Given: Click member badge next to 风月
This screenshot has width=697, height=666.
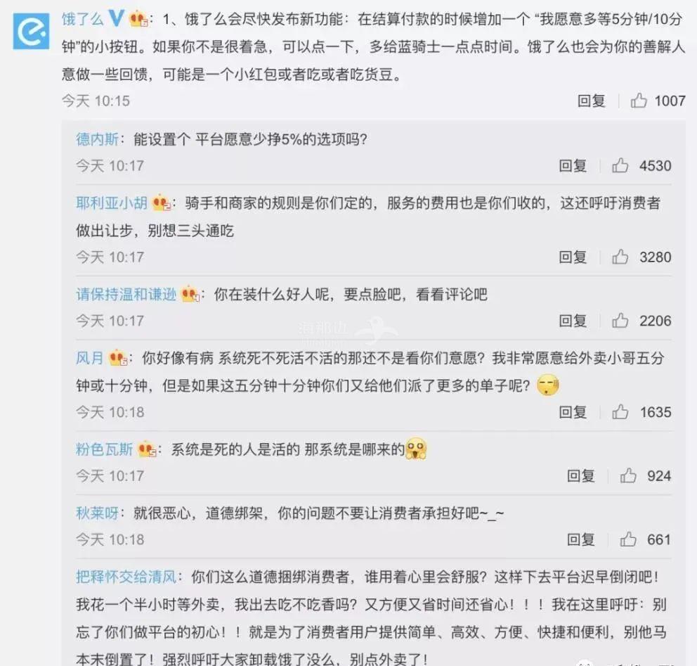Looking at the screenshot, I should pos(118,358).
